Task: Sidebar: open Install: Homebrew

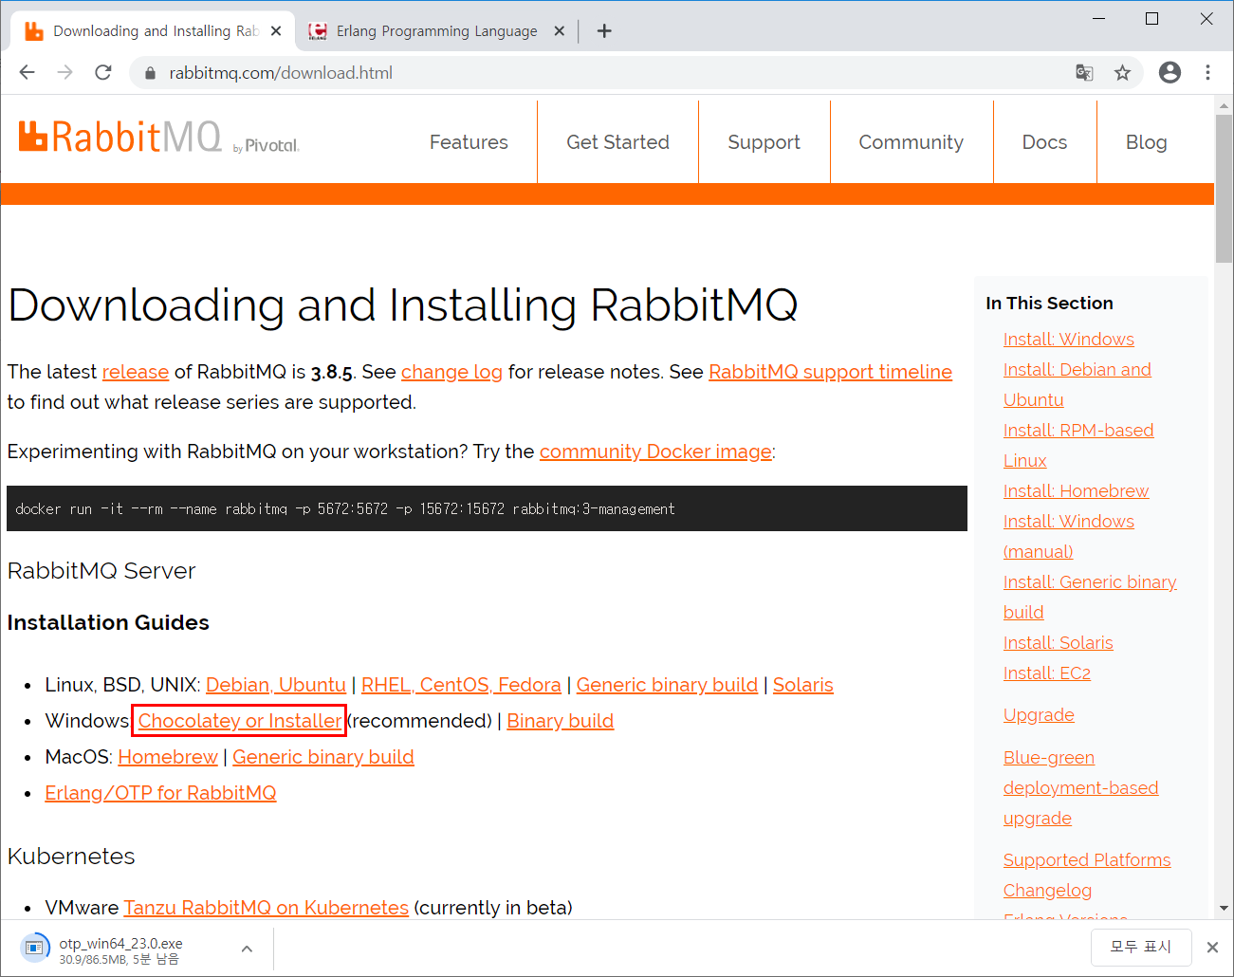Action: pyautogui.click(x=1077, y=491)
